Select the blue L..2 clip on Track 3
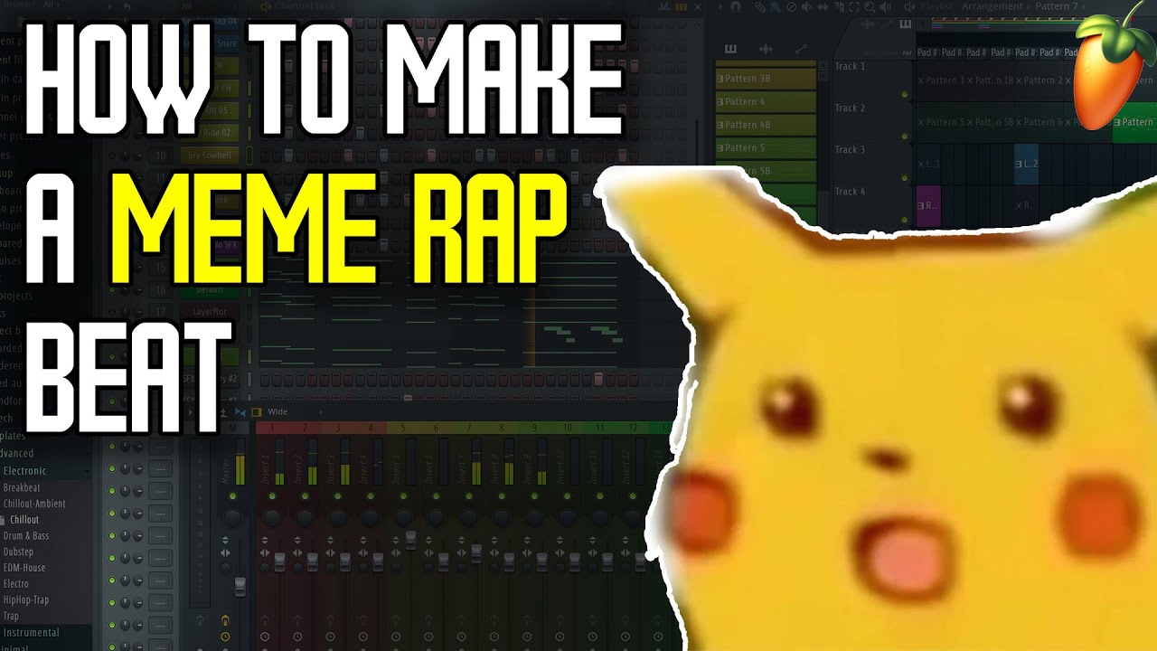The image size is (1157, 651). tap(1026, 164)
